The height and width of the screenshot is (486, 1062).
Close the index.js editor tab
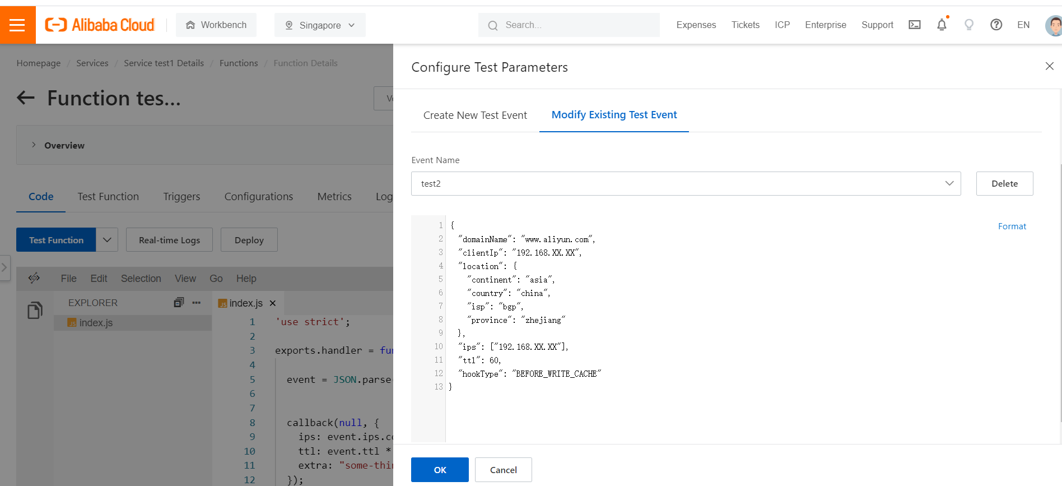[273, 303]
